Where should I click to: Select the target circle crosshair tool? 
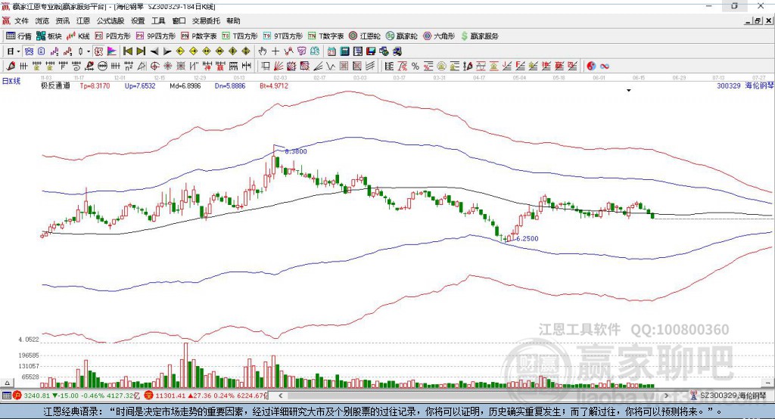pos(154,66)
